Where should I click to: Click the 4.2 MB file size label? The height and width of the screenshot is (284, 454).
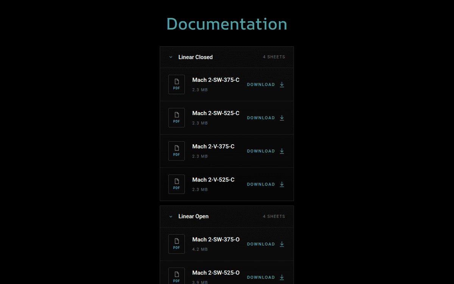point(200,250)
